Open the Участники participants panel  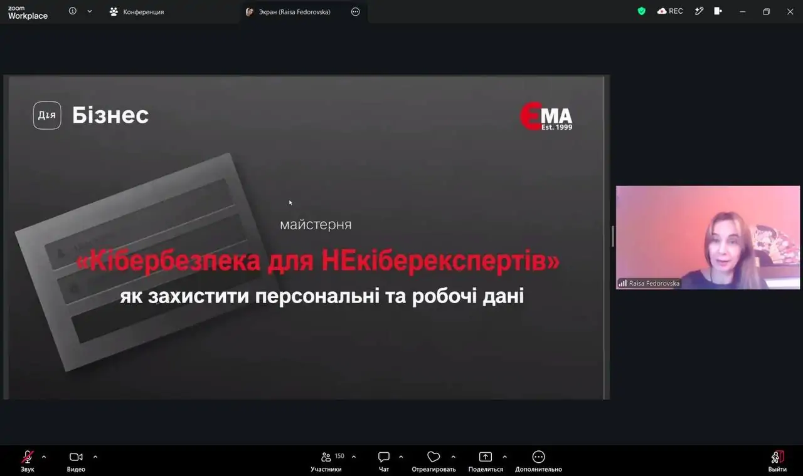click(x=326, y=461)
